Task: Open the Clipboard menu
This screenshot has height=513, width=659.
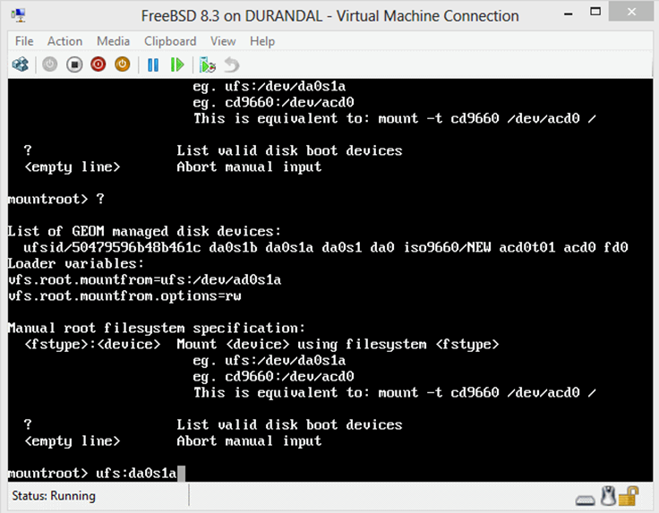Action: (170, 41)
